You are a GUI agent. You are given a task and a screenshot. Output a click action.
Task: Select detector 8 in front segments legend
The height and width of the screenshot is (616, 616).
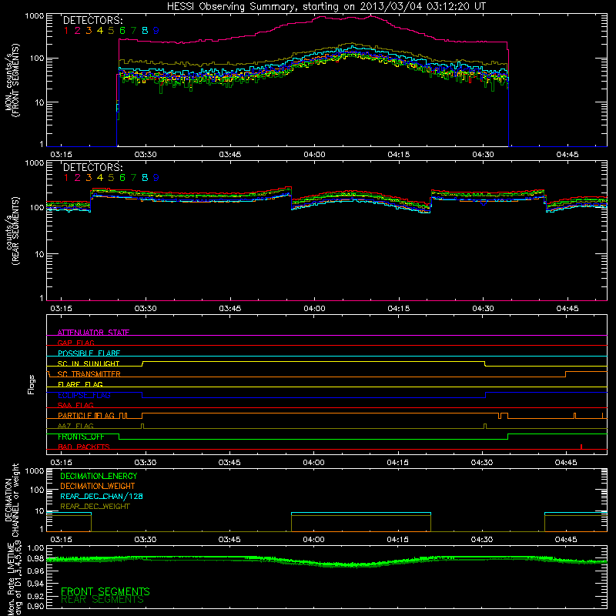coord(145,31)
